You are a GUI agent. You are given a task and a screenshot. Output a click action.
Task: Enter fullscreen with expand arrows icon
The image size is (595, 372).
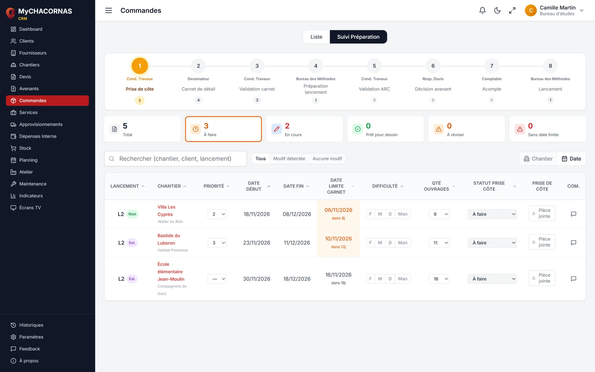(x=512, y=10)
